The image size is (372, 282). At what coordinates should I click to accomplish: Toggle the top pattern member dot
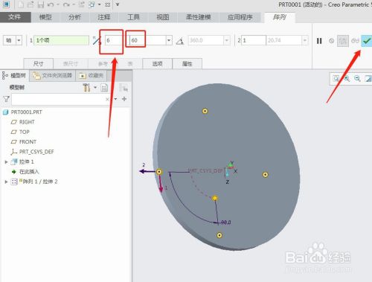[x=205, y=111]
